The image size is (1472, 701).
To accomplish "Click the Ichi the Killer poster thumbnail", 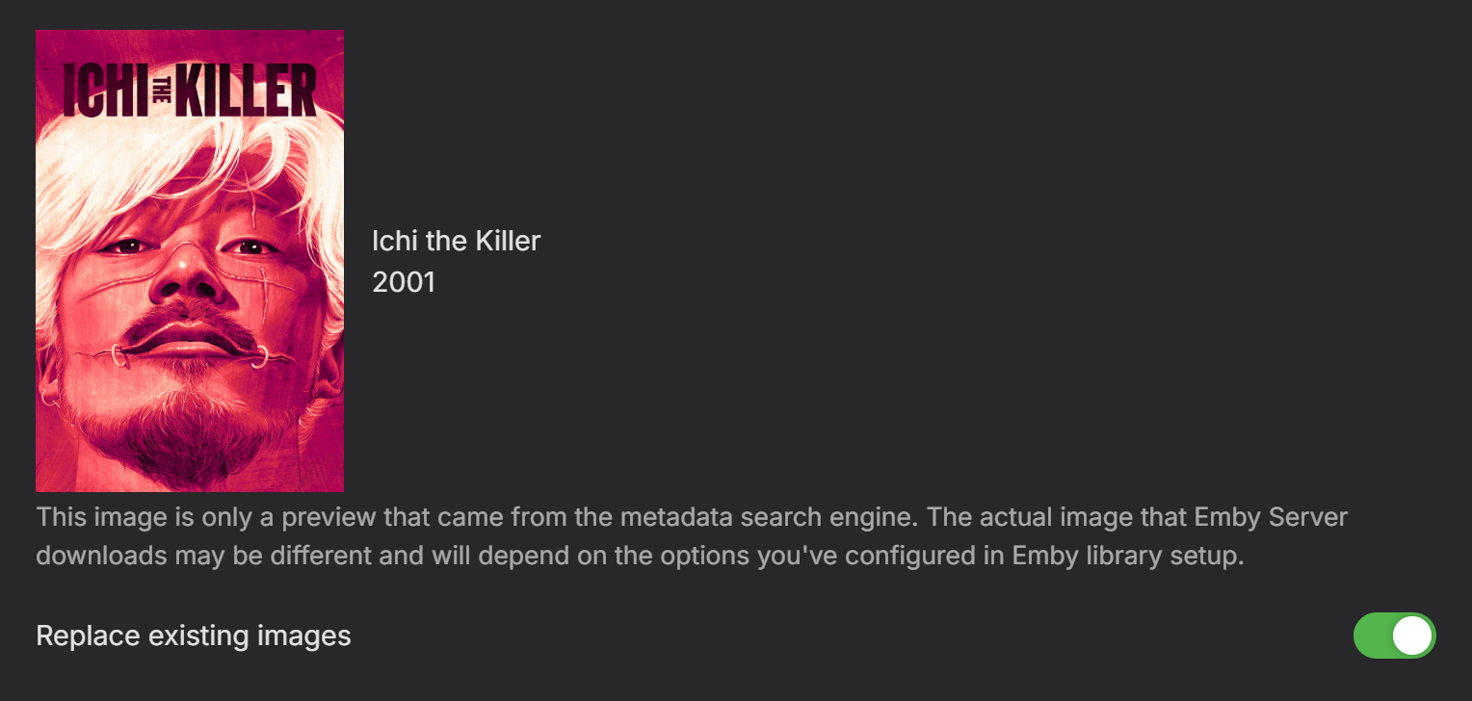I will tap(190, 260).
